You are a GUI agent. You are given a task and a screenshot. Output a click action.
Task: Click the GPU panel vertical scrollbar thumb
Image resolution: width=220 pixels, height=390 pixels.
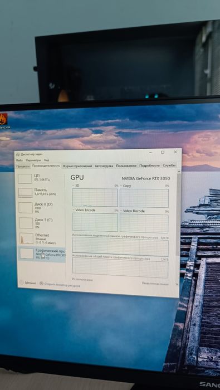coord(178,214)
